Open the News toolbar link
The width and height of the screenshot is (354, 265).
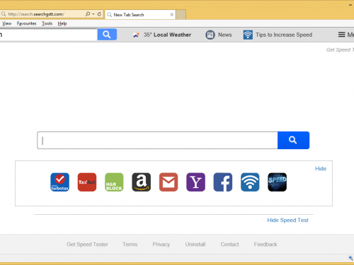point(225,35)
